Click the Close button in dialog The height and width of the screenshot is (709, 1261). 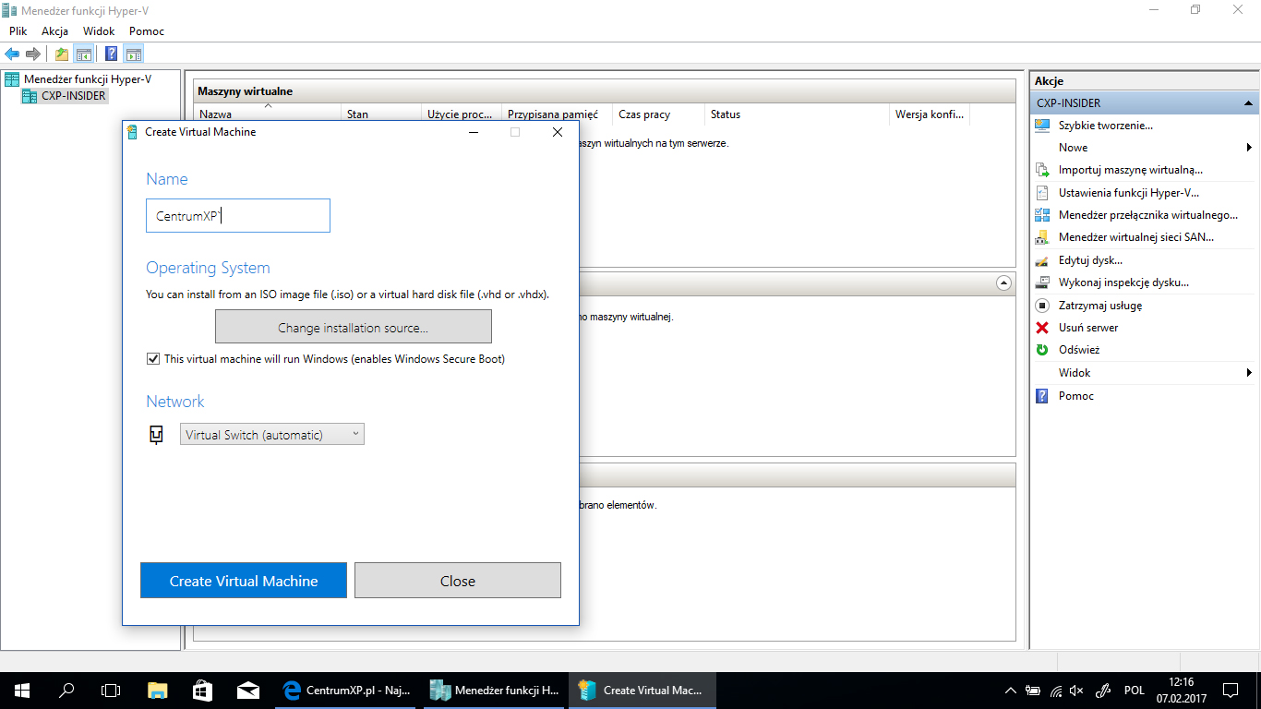[458, 581]
